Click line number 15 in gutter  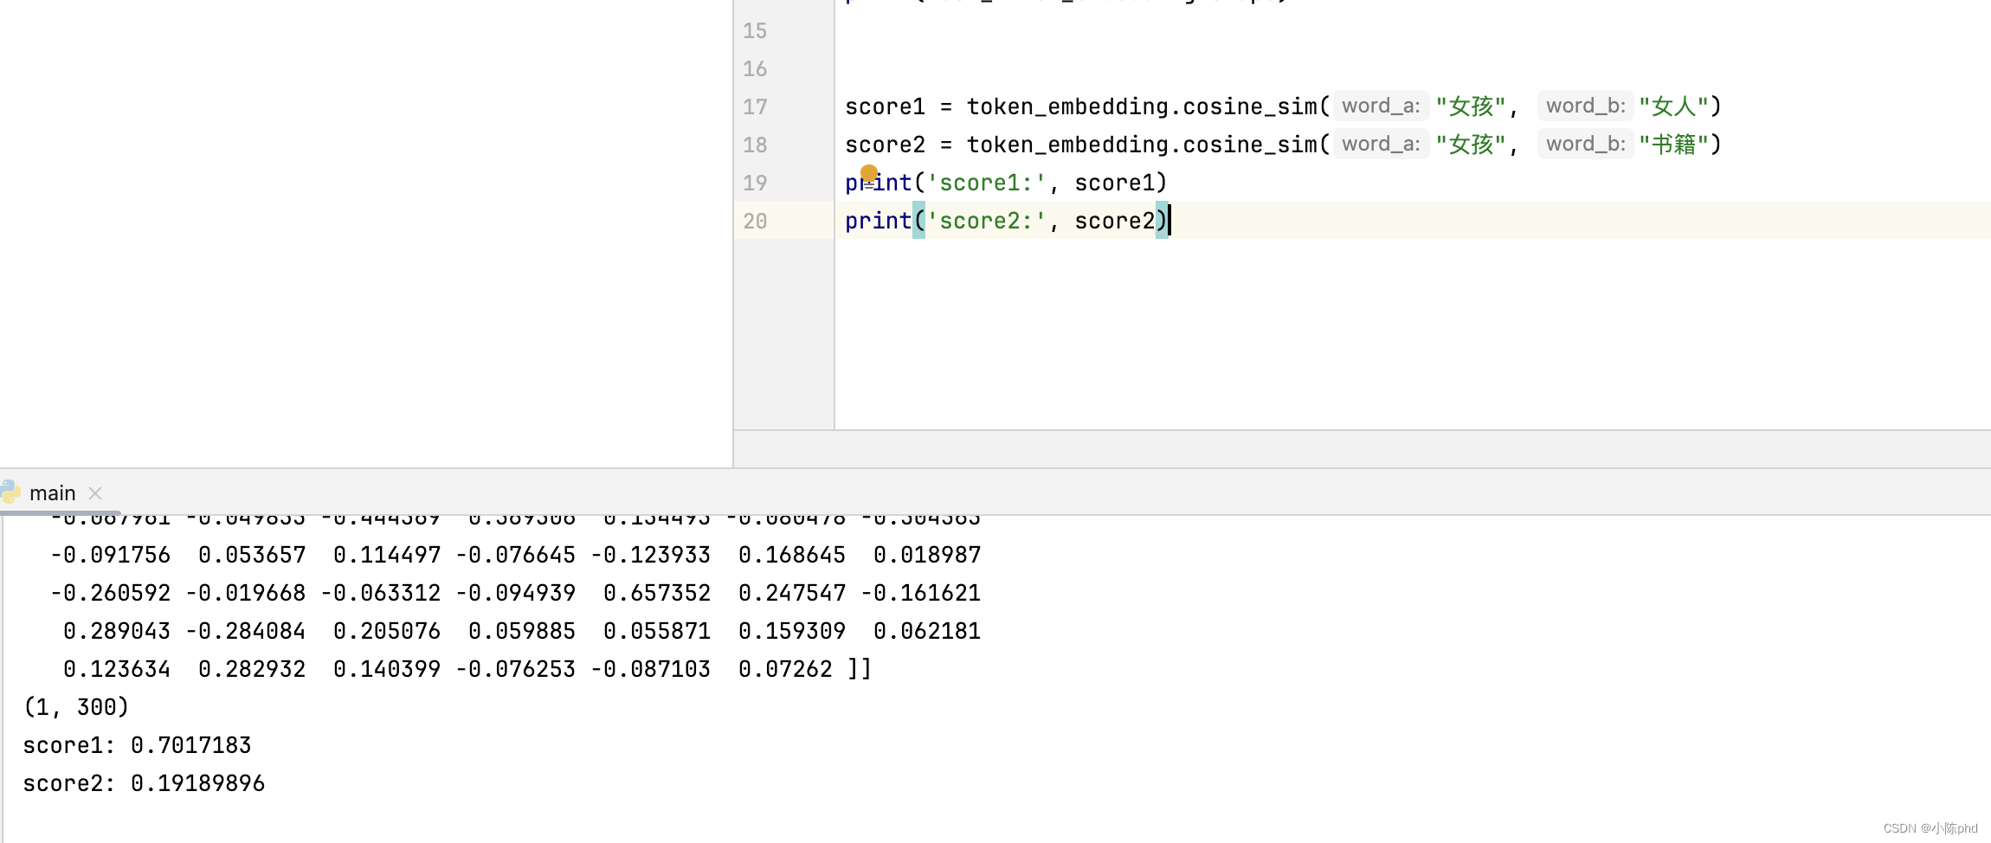coord(755,31)
